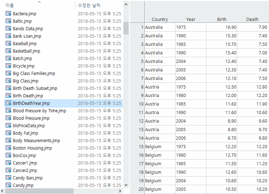The width and height of the screenshot is (269, 194).
Task: Click the Death value 11.60 in row 16
Action: tap(253, 155)
